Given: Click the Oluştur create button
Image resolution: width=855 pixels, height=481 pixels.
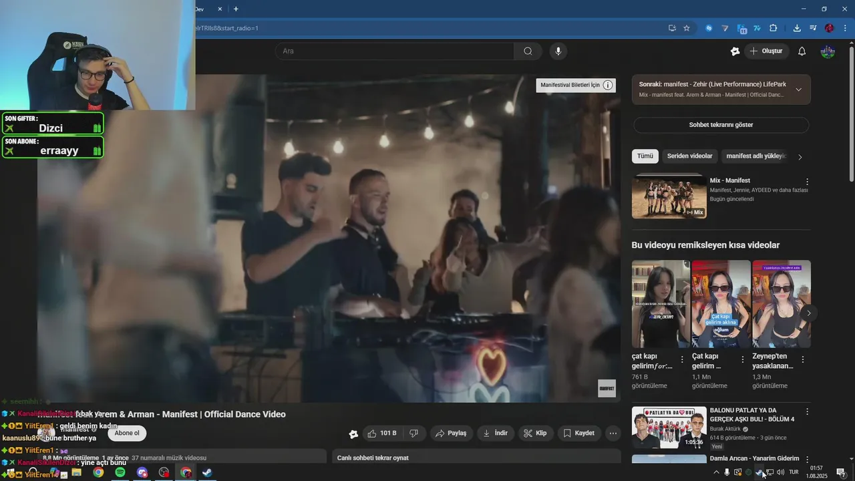Looking at the screenshot, I should tap(767, 51).
